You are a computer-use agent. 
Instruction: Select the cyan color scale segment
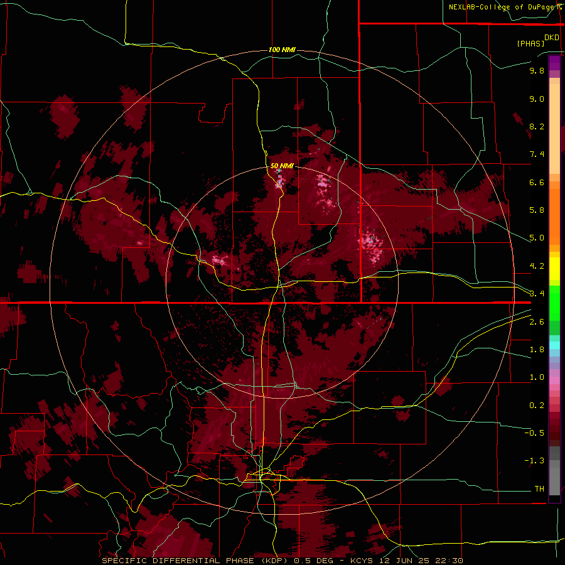coord(554,345)
